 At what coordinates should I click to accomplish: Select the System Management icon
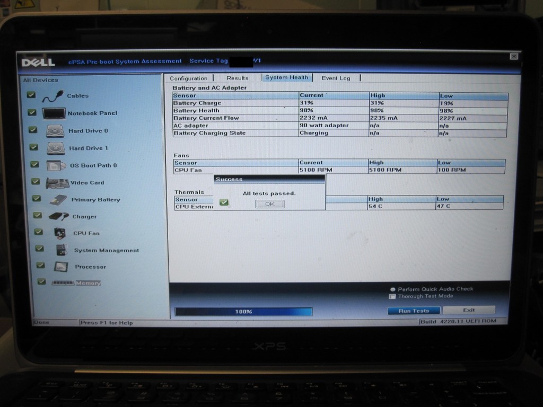point(62,250)
